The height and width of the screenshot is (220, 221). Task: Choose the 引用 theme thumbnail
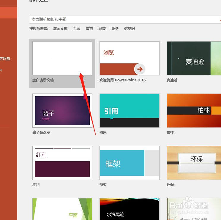pos(130,110)
